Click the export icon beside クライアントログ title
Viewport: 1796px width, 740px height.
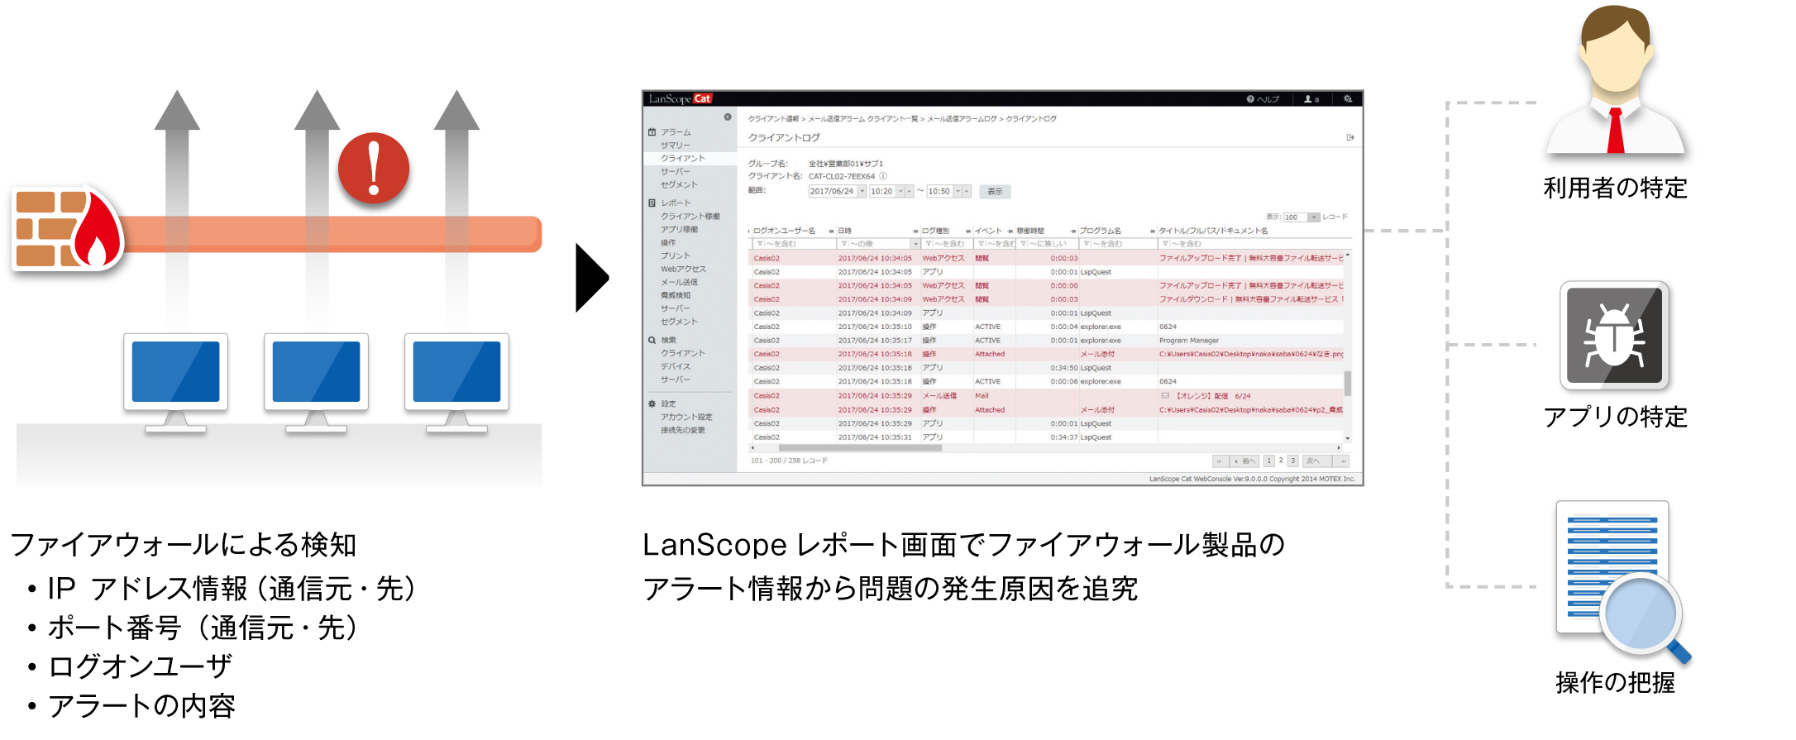coord(1350,137)
